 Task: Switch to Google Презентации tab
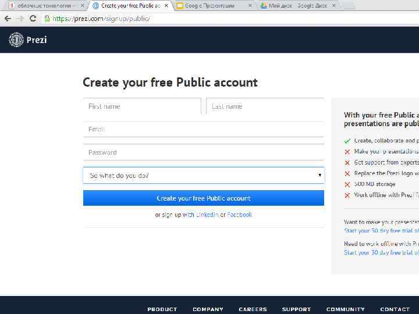(x=213, y=5)
